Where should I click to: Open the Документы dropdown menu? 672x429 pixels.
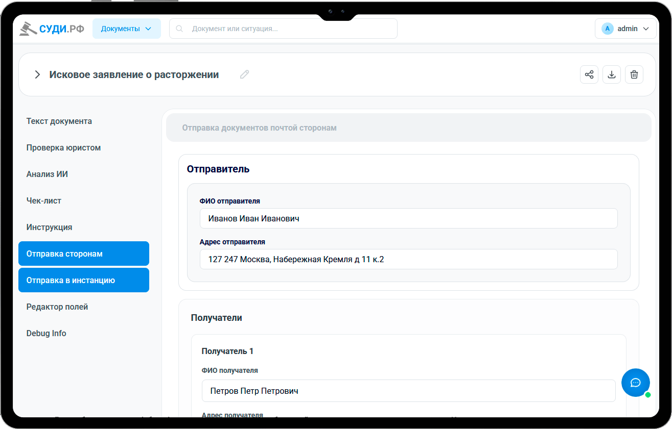point(126,29)
